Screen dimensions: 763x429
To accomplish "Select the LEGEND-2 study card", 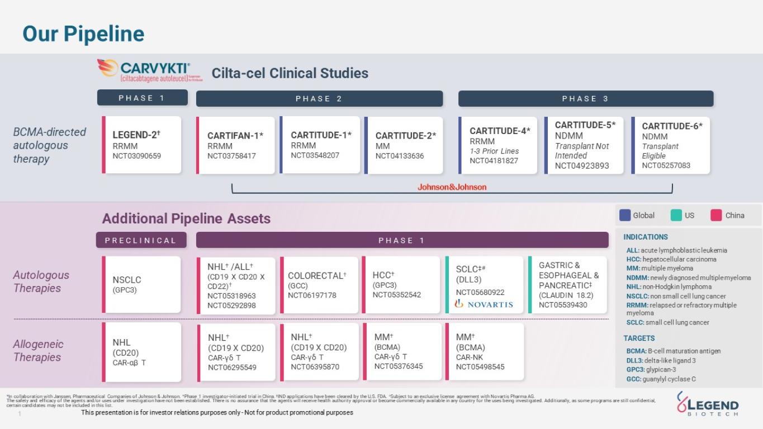I will point(142,145).
